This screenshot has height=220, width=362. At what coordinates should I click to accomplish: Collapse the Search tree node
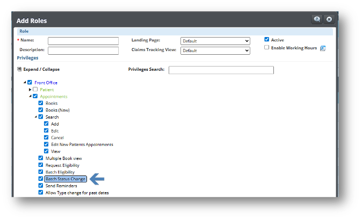(35, 117)
